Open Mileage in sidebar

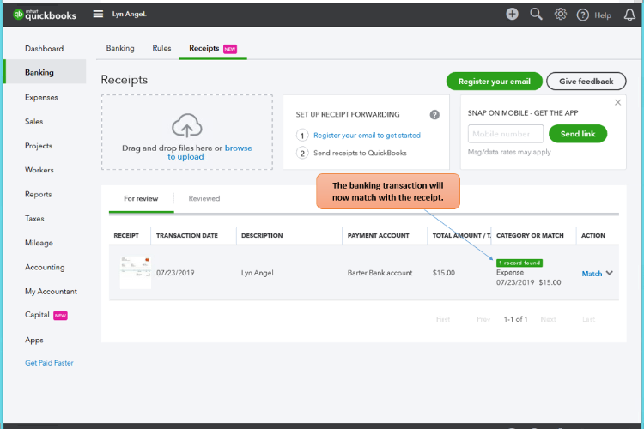[39, 243]
